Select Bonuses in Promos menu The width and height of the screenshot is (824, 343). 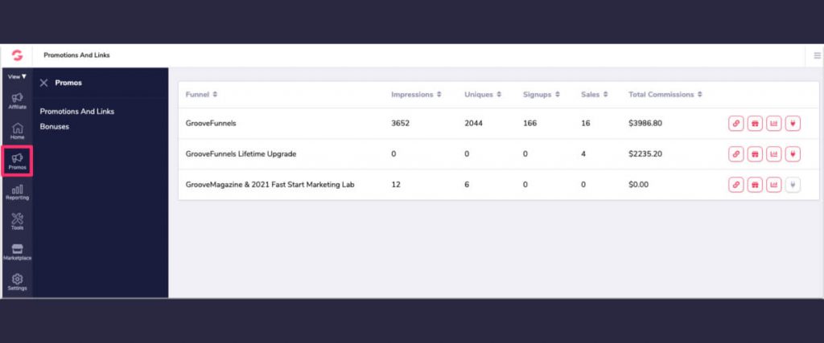55,127
